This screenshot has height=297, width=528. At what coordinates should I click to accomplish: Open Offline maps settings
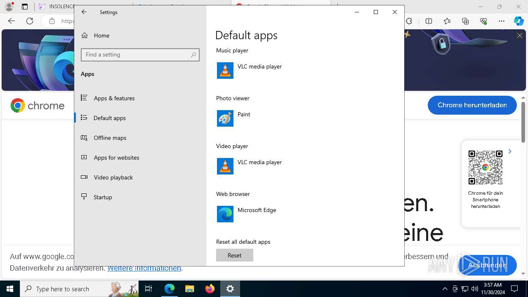[x=140, y=138]
